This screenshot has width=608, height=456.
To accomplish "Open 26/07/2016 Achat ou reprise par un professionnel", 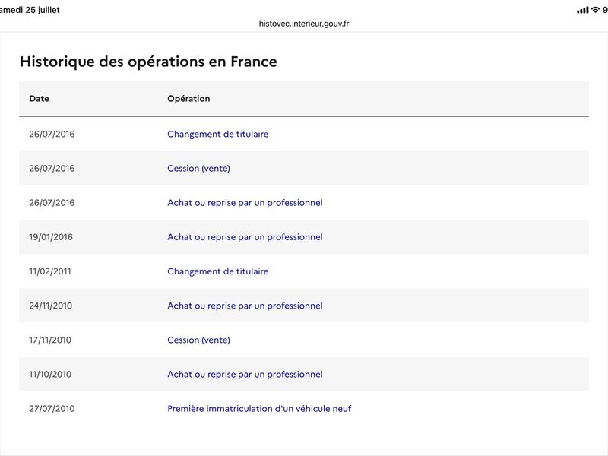I will pyautogui.click(x=245, y=203).
